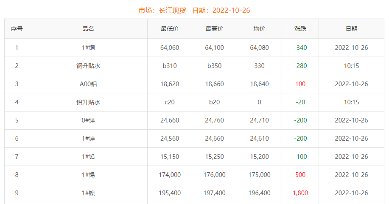The height and width of the screenshot is (204, 389).
Task: Open the 0#锌 product entry
Action: tap(88, 120)
